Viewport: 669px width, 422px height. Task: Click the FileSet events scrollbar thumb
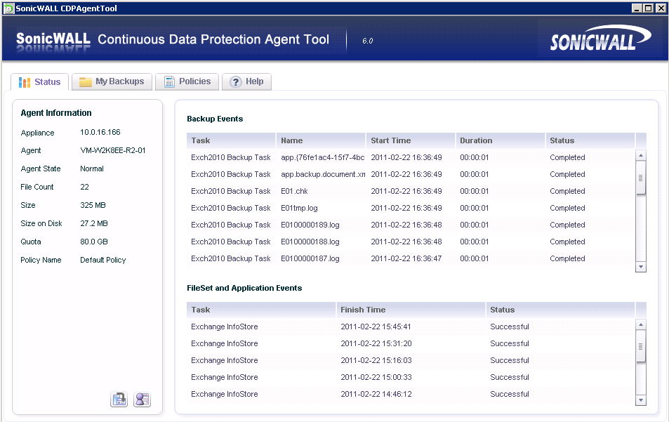(641, 346)
